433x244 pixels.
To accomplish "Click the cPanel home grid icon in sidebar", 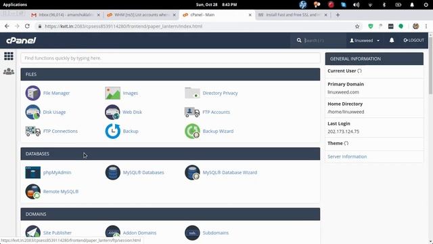I will pyautogui.click(x=9, y=56).
